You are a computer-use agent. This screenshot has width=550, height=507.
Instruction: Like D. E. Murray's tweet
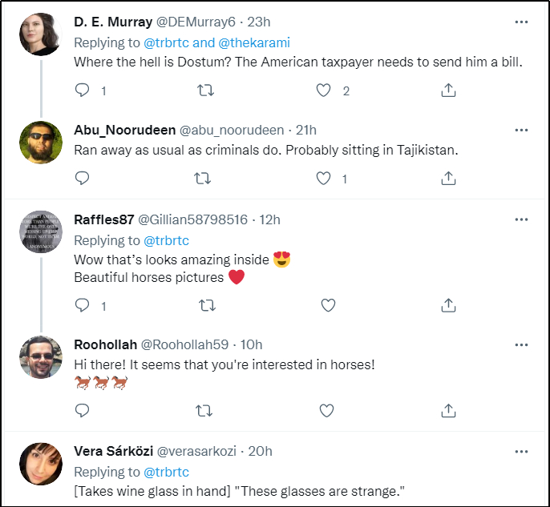(324, 91)
